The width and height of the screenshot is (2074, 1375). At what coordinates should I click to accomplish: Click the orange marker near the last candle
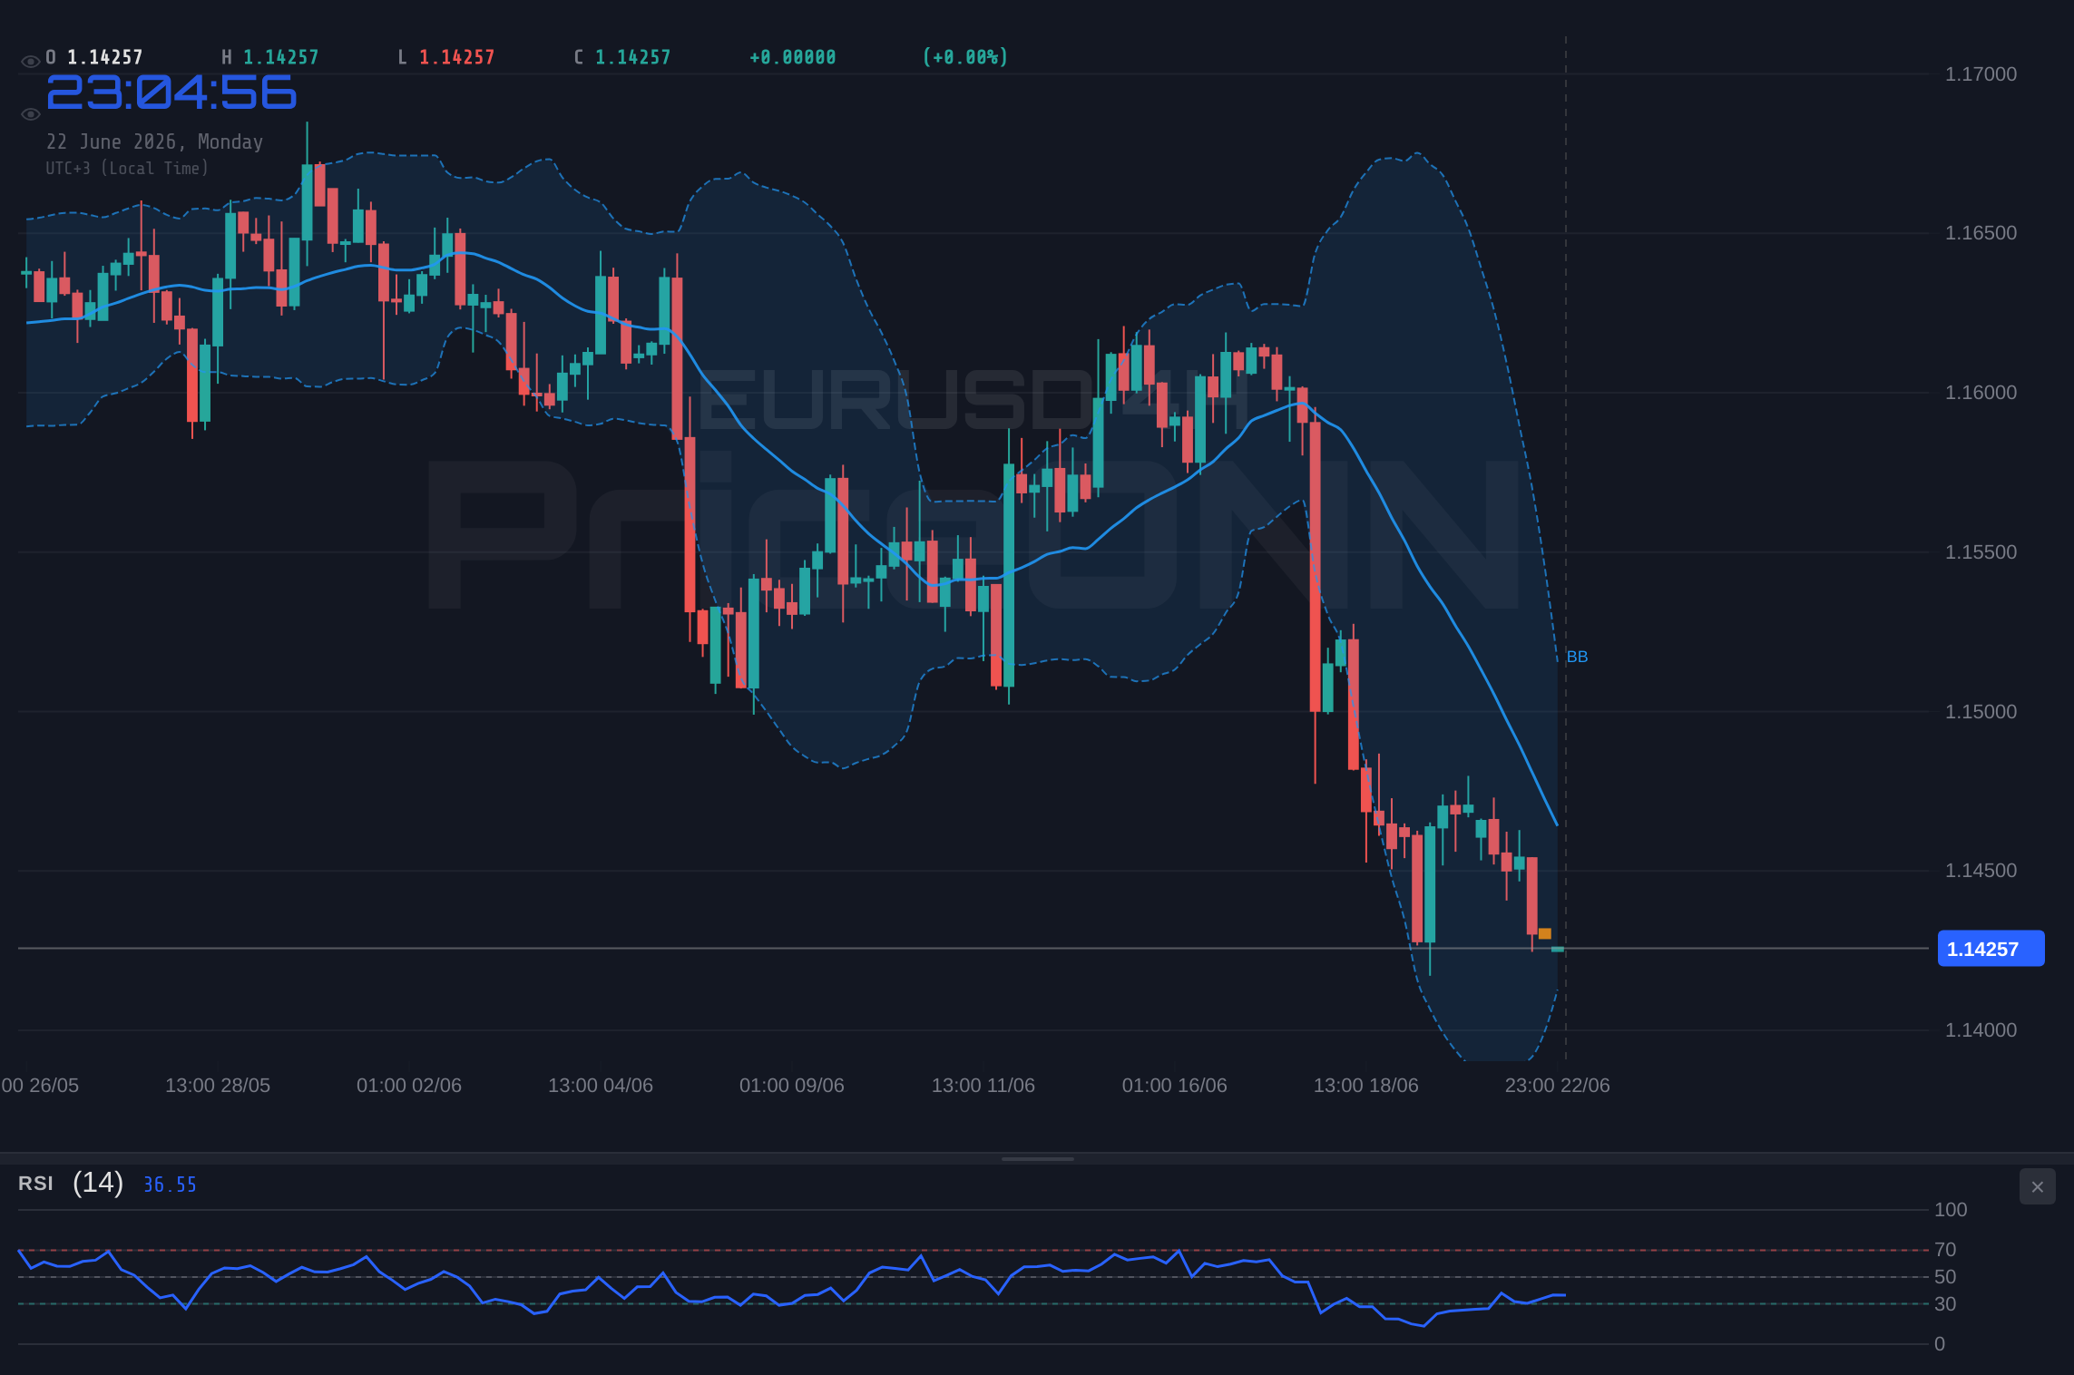pos(1544,933)
